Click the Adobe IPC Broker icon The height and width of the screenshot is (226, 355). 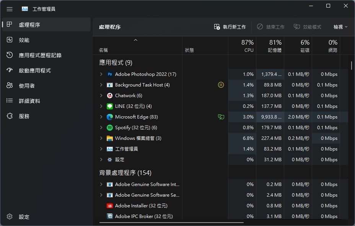pyautogui.click(x=110, y=216)
